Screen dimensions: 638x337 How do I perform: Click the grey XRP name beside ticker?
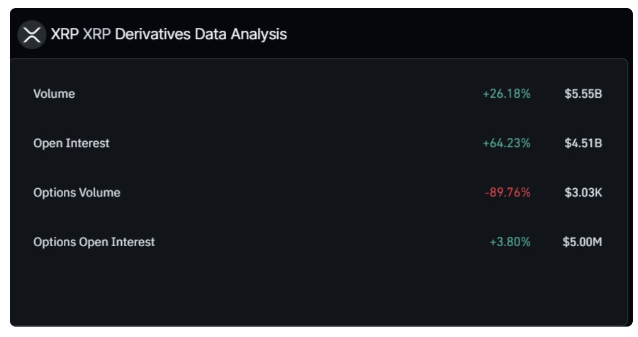(97, 34)
